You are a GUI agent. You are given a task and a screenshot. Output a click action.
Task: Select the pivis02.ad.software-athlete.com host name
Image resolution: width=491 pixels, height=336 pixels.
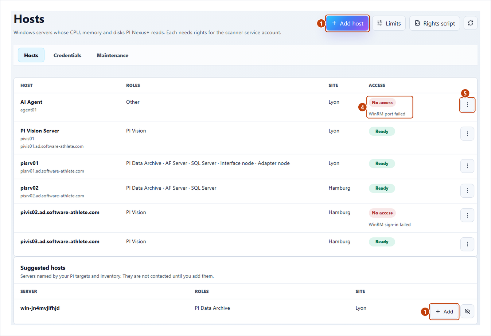60,212
